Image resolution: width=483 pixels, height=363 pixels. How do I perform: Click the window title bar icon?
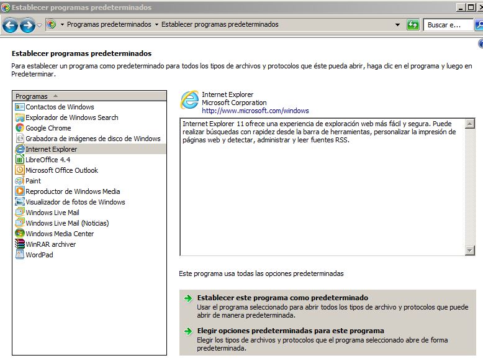pyautogui.click(x=6, y=7)
